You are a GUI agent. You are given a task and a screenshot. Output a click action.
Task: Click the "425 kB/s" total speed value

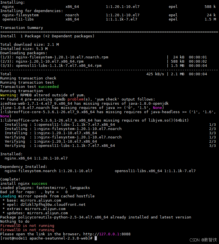pyautogui.click(x=155, y=74)
